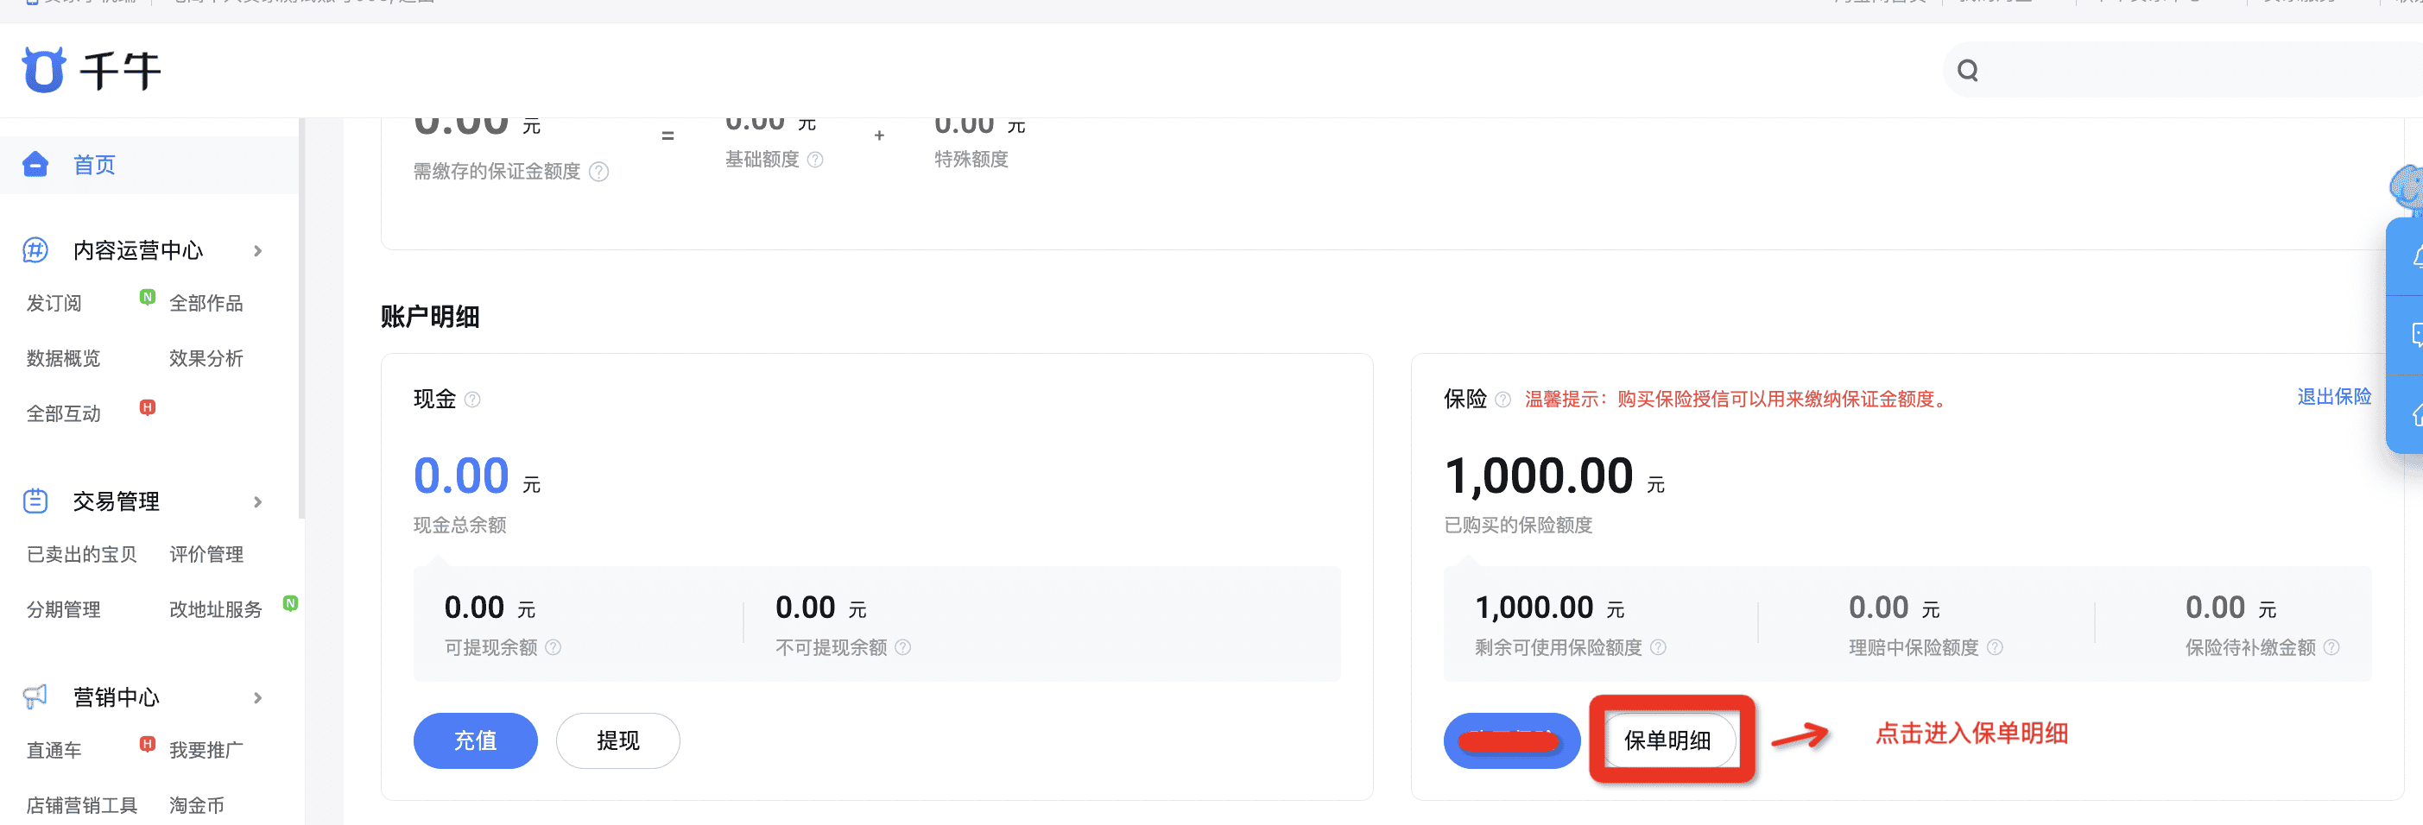
Task: Open 保单明细 button
Action: 1667,740
